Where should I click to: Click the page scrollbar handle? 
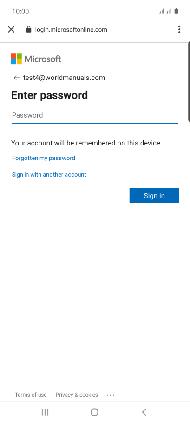pos(189,81)
